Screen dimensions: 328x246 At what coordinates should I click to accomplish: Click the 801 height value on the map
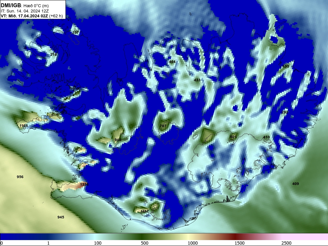coord(233,137)
